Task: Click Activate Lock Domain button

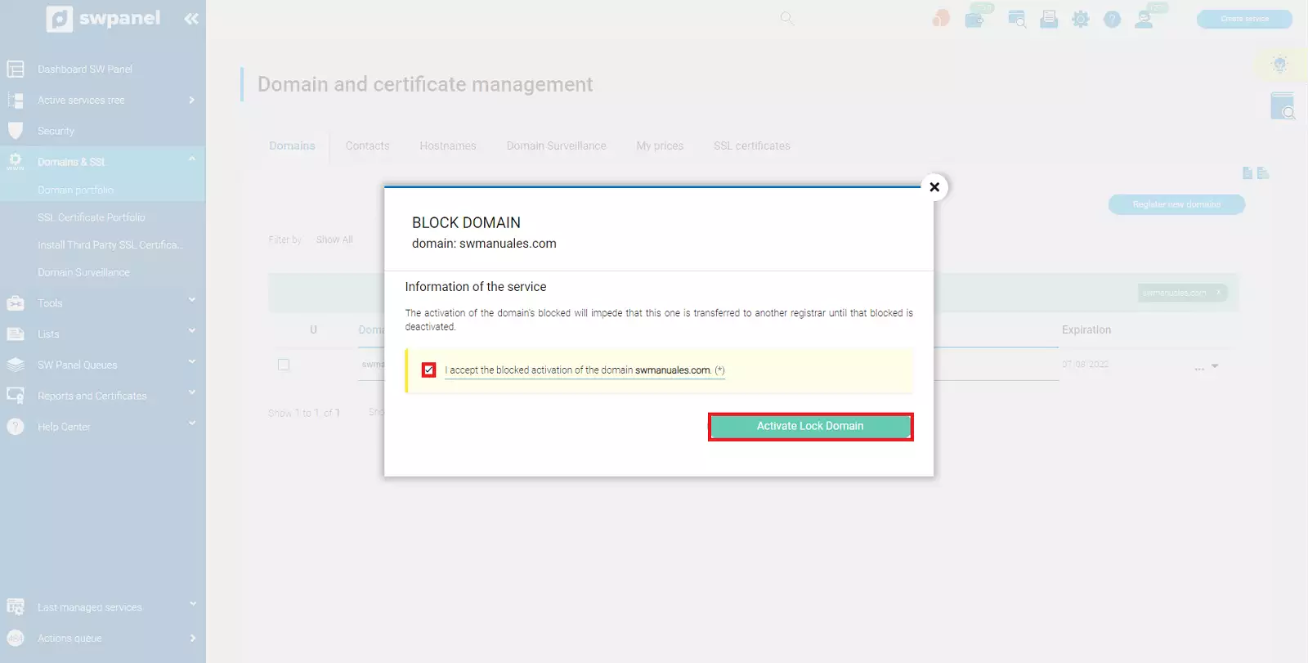Action: pyautogui.click(x=810, y=427)
